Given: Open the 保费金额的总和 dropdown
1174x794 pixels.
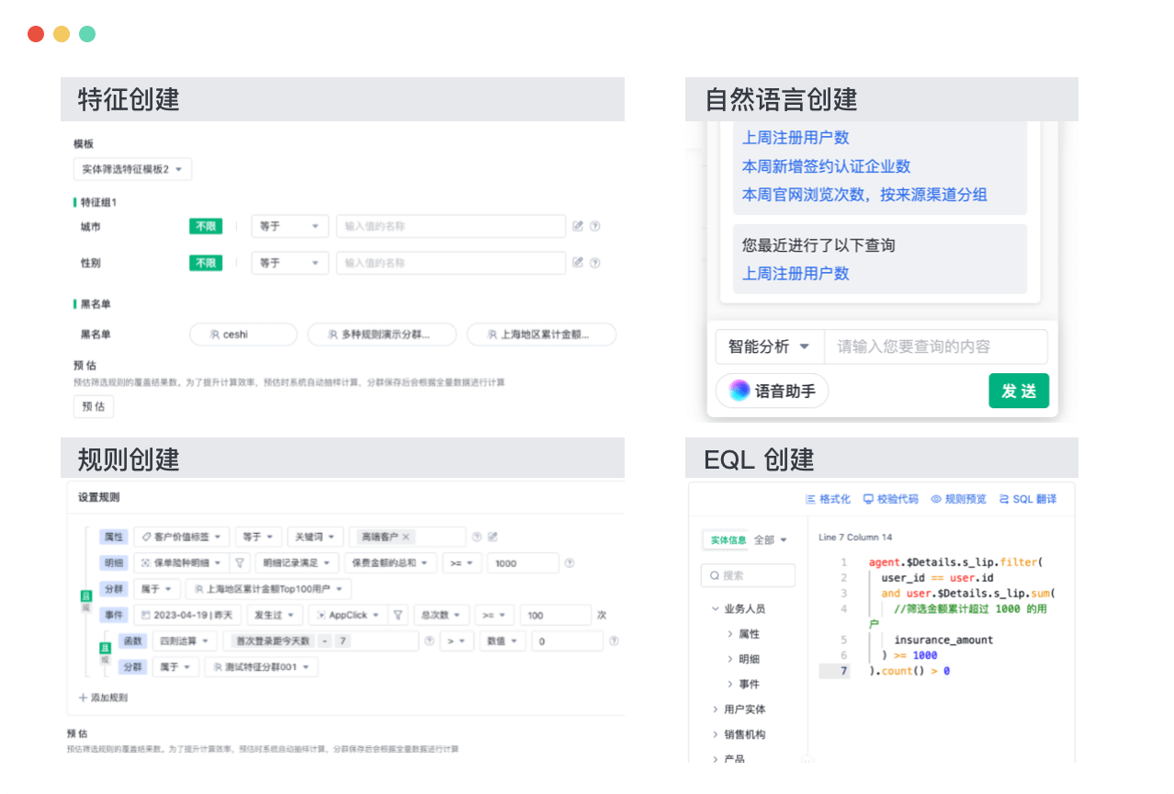Looking at the screenshot, I should (x=390, y=562).
